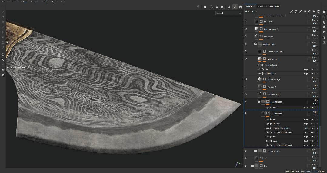Open the history panel clock icon
This screenshot has width=327, height=173.
324,37
